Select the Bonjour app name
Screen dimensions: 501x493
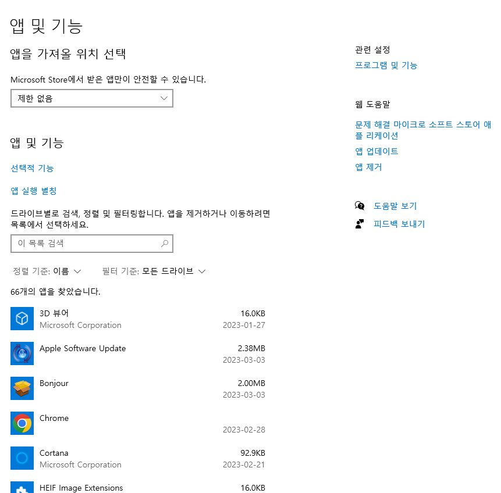54,383
